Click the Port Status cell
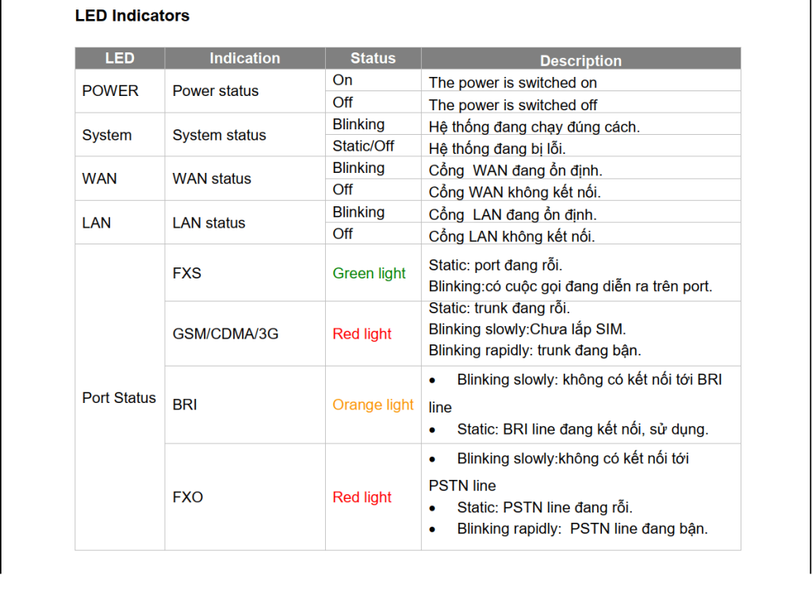Screen dimensions: 812x614 (119, 397)
